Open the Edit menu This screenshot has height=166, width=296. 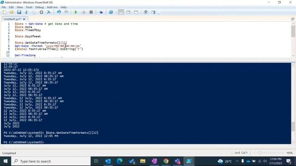[11, 7]
